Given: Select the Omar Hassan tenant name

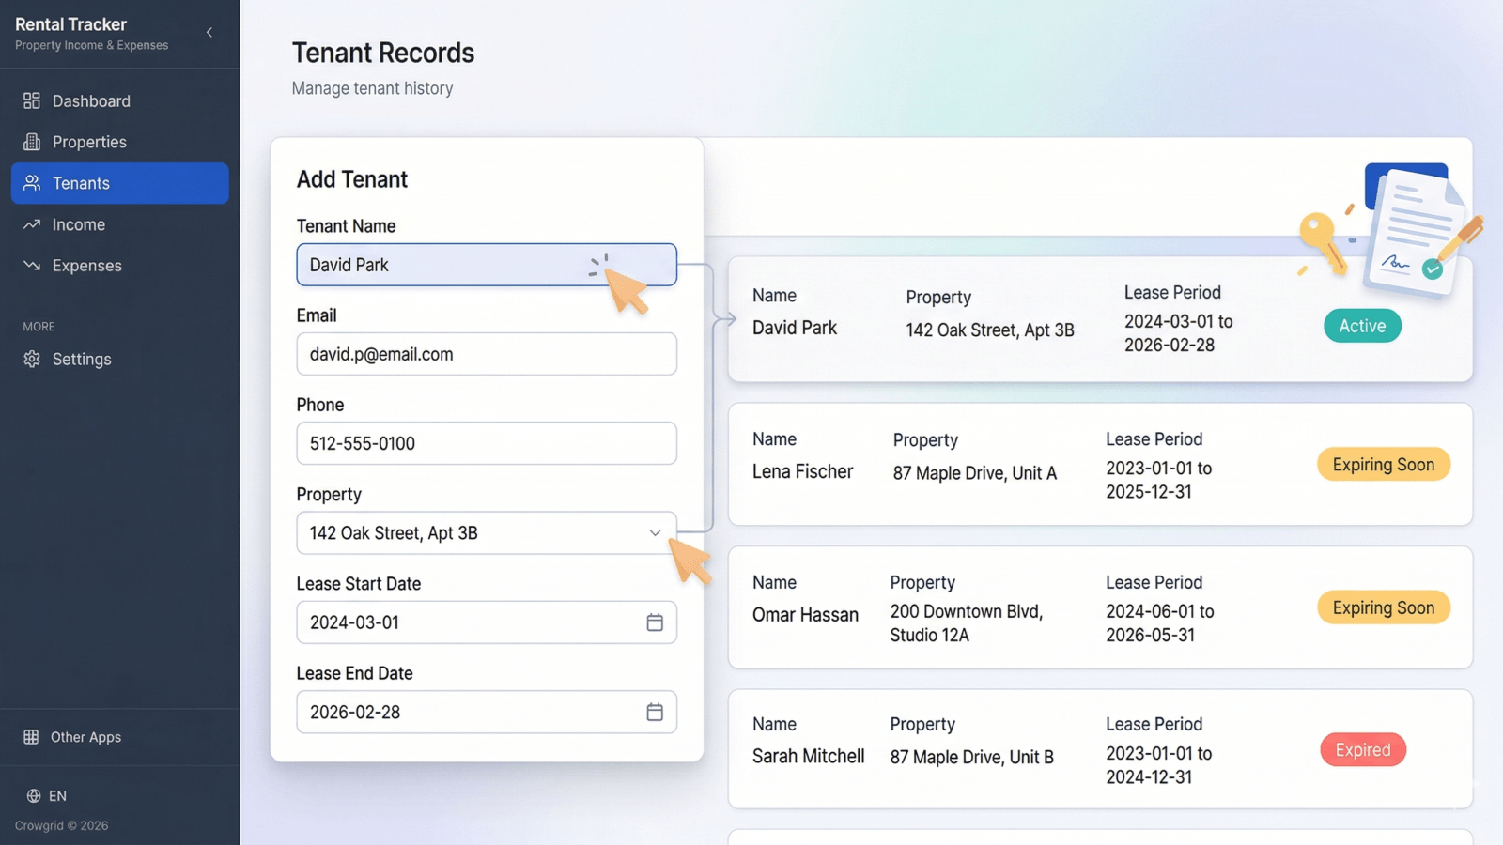Looking at the screenshot, I should pyautogui.click(x=805, y=615).
